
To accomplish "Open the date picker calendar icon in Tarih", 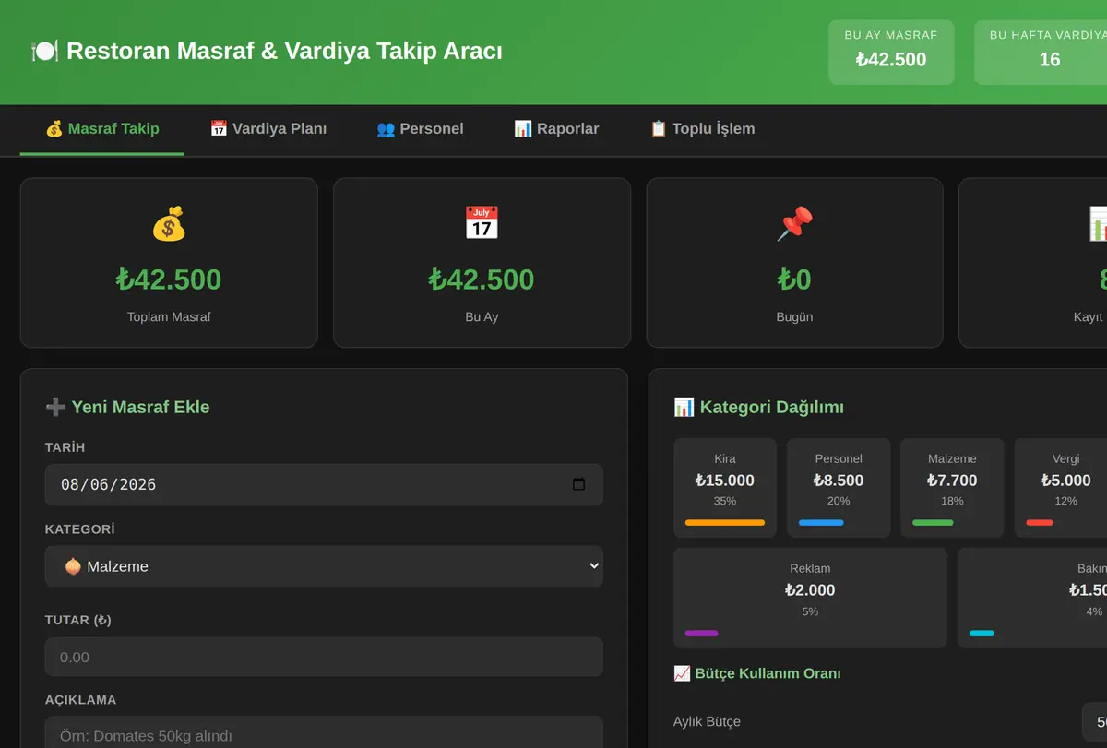I will point(579,484).
